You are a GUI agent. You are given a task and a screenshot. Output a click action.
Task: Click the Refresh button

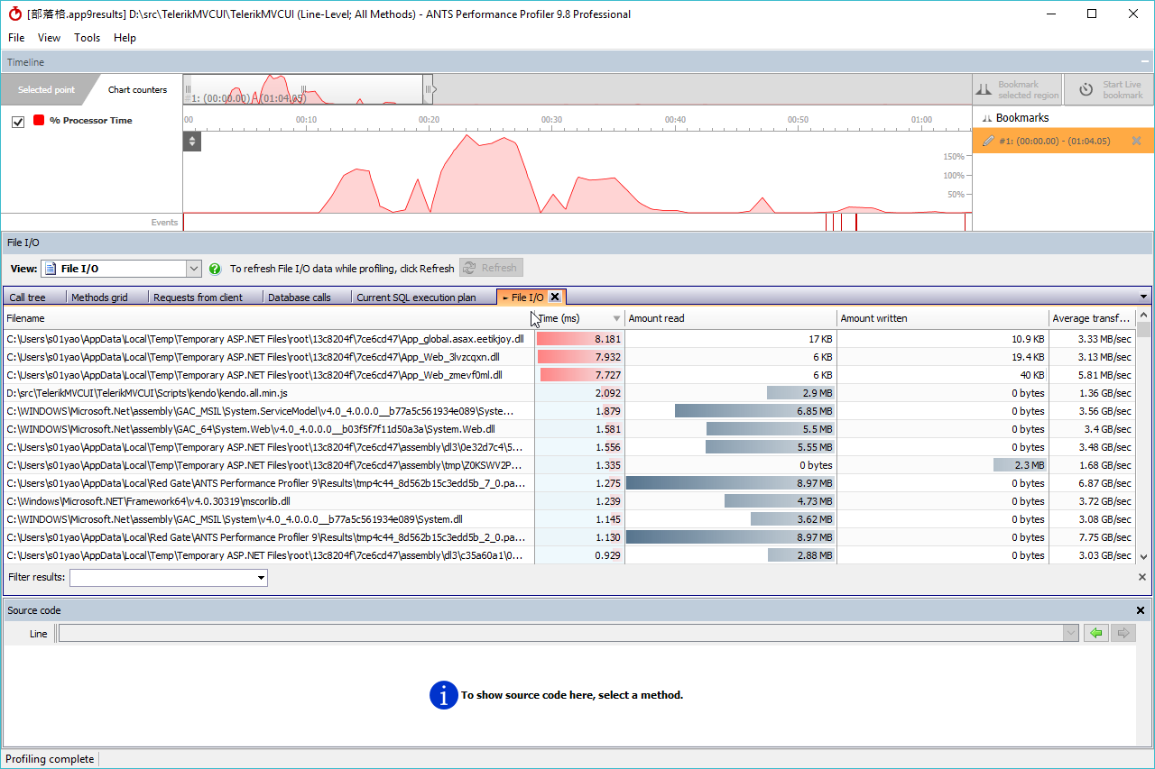click(491, 267)
